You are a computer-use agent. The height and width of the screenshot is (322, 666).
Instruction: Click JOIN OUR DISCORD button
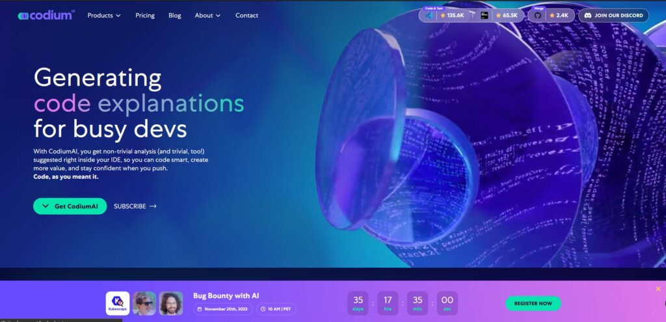(x=614, y=16)
